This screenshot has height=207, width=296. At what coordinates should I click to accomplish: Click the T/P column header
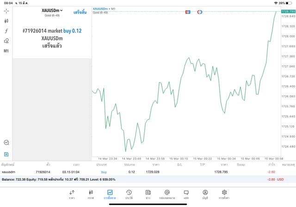pos(202,165)
